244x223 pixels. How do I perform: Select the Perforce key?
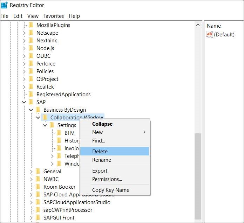point(46,64)
